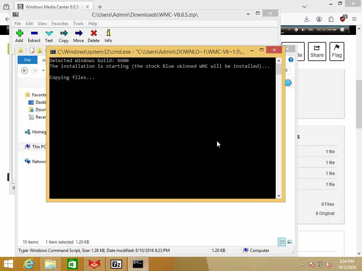Screen dimensions: 362x271
Task: Click the 8 Original link on webpage
Action: coord(325,213)
